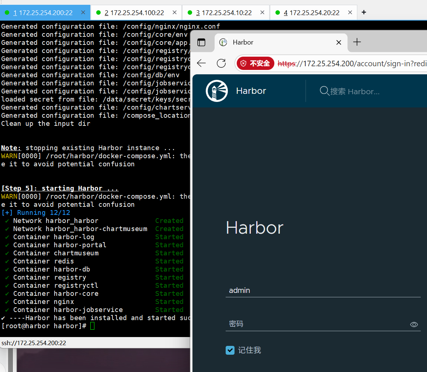
Task: Click the terminal prompt cursor
Action: [92, 326]
